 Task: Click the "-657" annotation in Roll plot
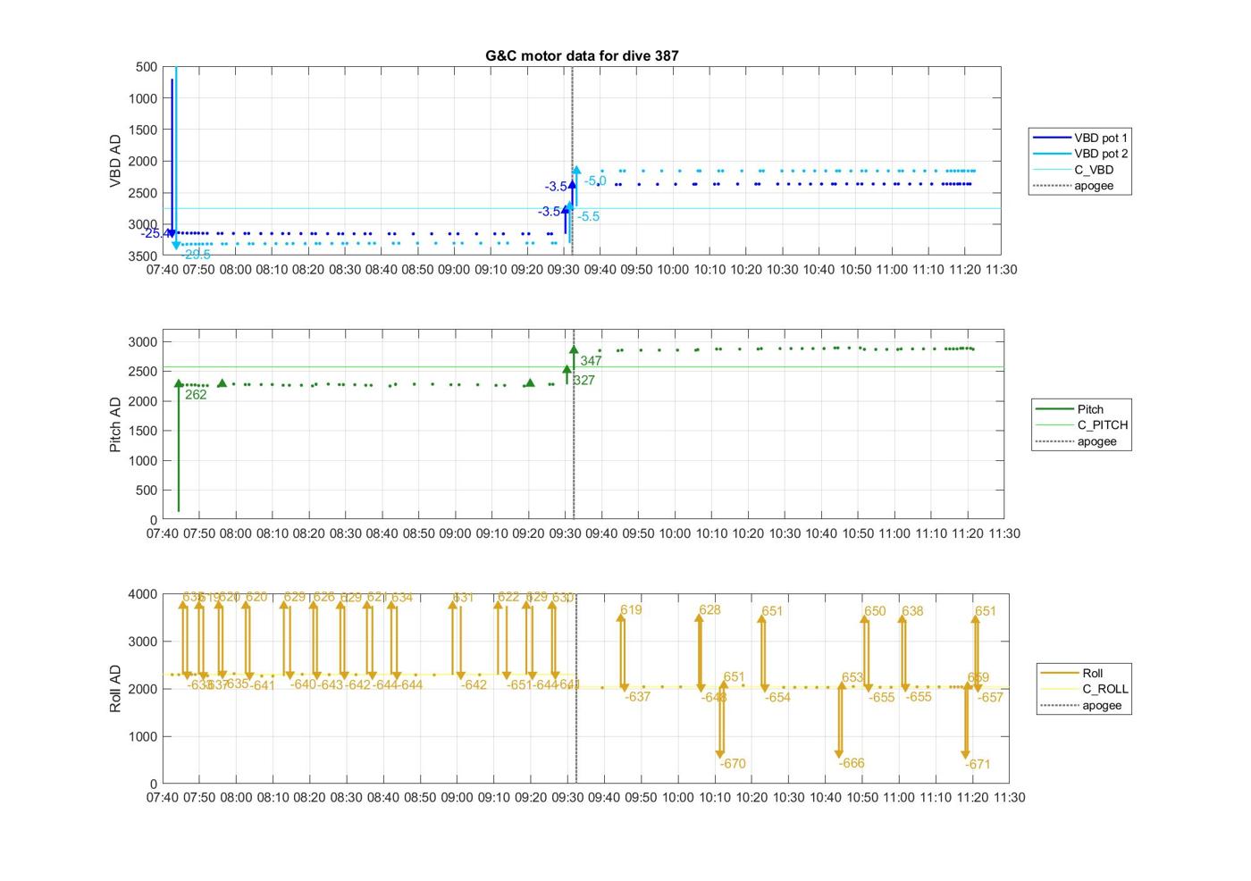[990, 697]
